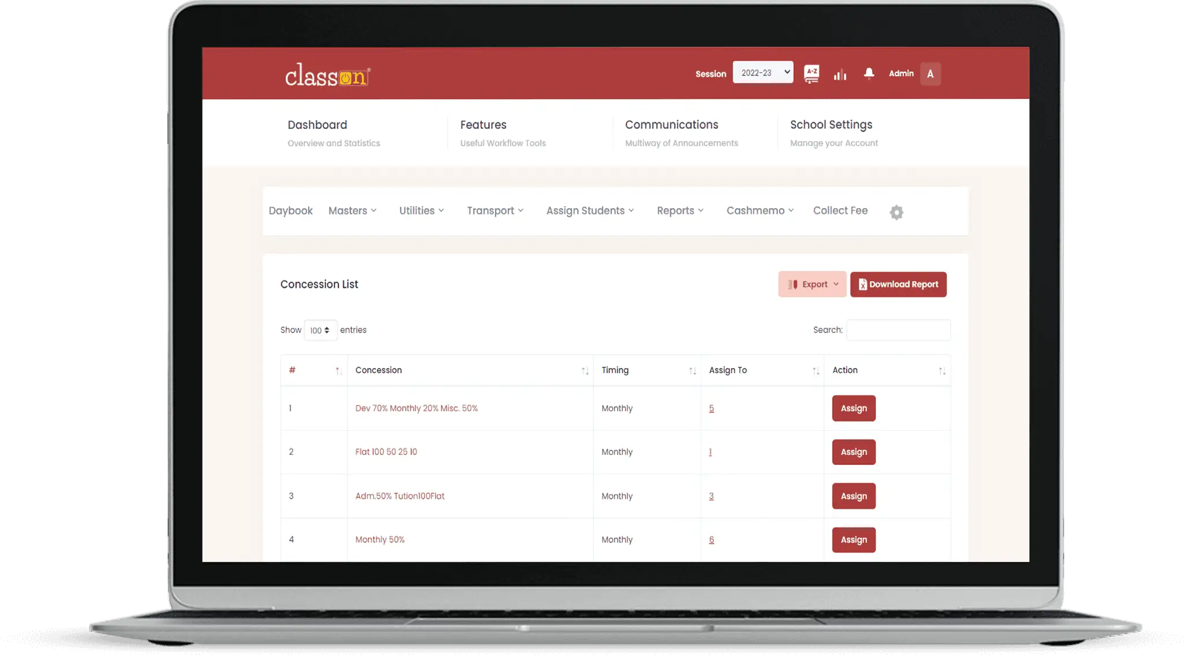
Task: Expand the Masters dropdown menu
Action: click(x=352, y=210)
